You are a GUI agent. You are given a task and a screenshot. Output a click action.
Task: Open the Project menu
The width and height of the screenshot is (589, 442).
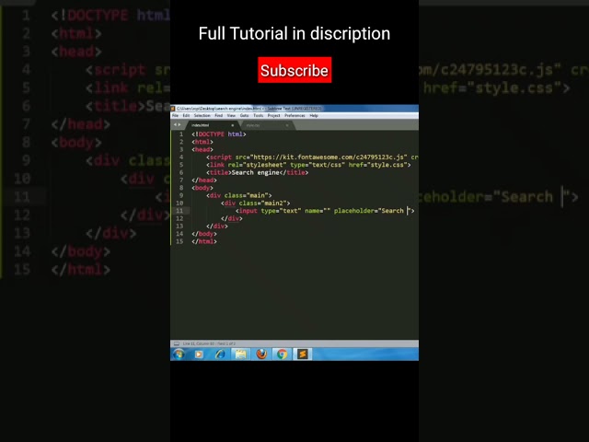pos(274,115)
